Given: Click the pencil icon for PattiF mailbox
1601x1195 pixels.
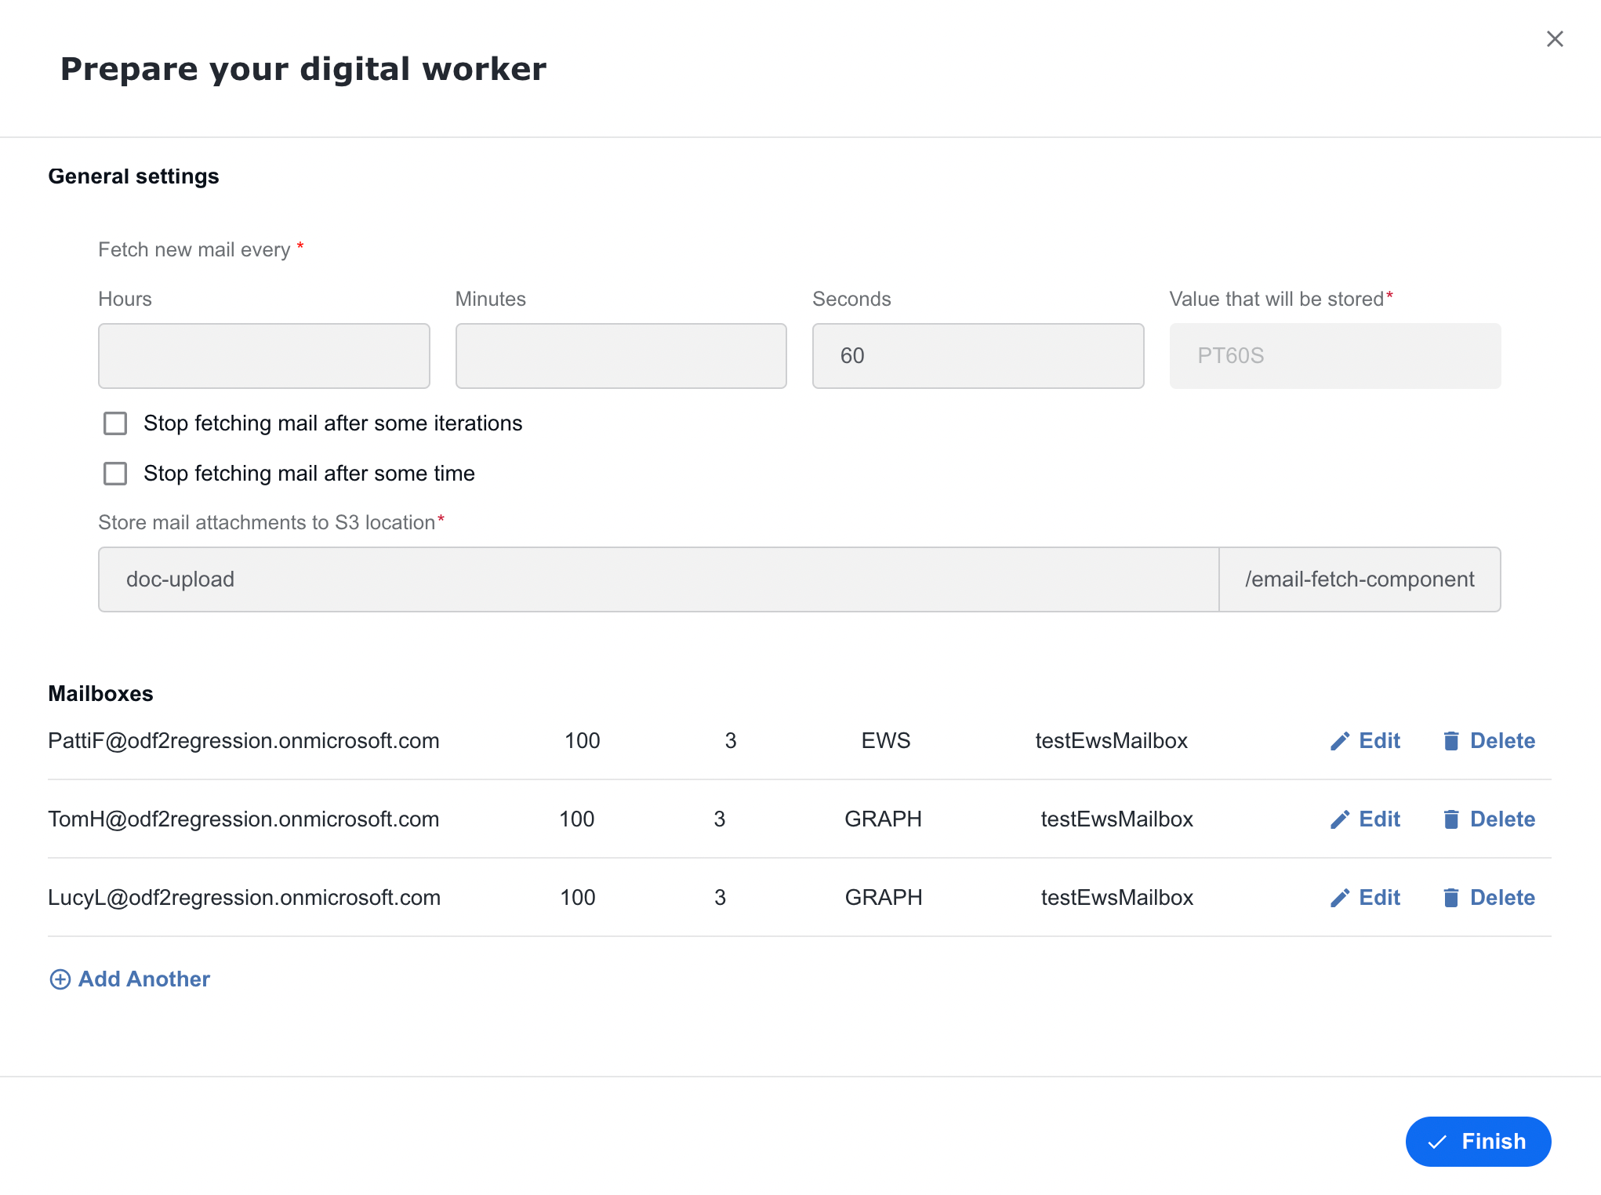Looking at the screenshot, I should (1340, 741).
